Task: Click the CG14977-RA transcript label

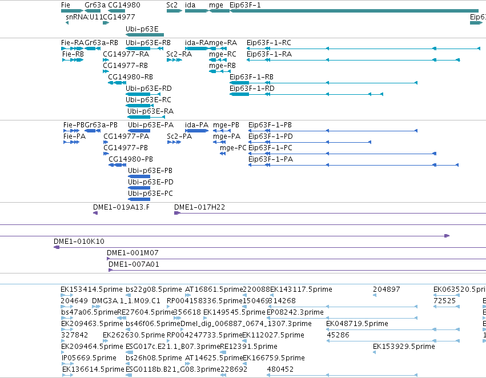Action: coord(126,54)
